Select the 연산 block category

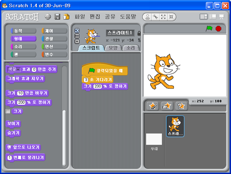click(54, 47)
